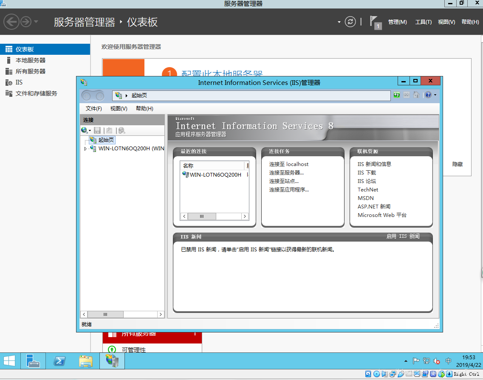Click the IIS help question mark icon

[428, 95]
